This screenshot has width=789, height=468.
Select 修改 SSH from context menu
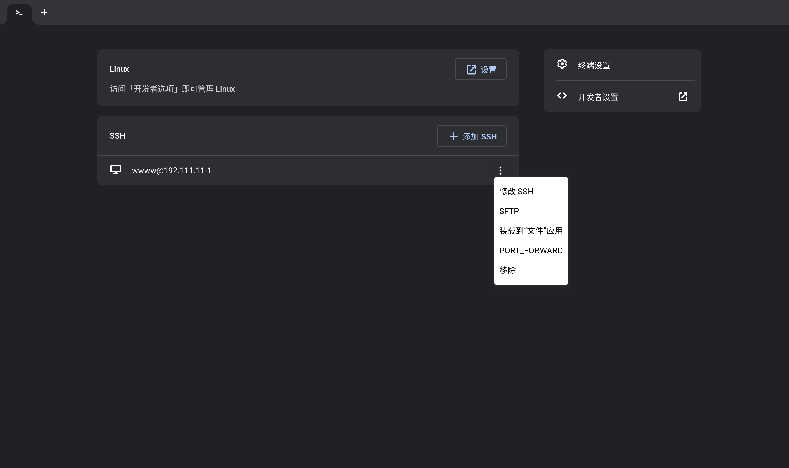pyautogui.click(x=516, y=192)
